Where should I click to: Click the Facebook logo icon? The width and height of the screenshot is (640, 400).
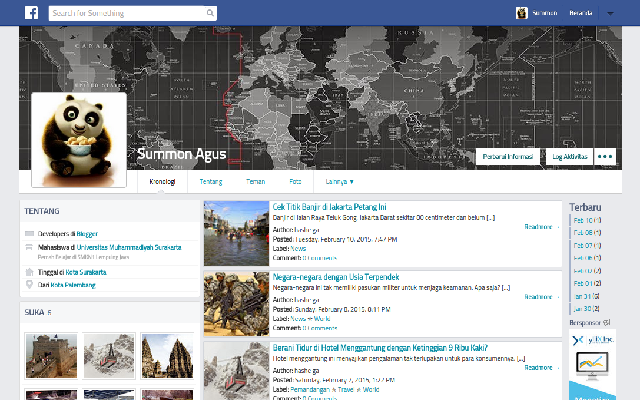point(31,13)
